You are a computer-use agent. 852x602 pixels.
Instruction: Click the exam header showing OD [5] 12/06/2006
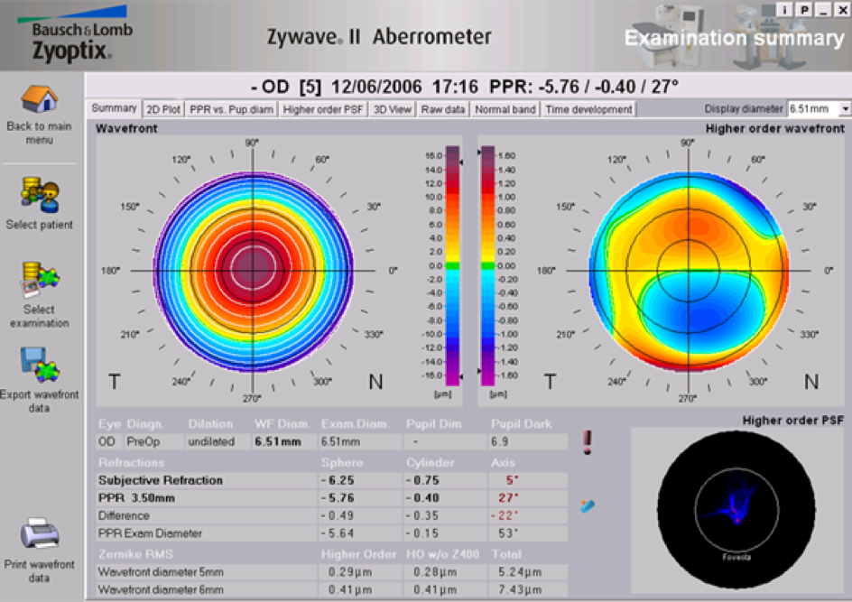point(465,87)
